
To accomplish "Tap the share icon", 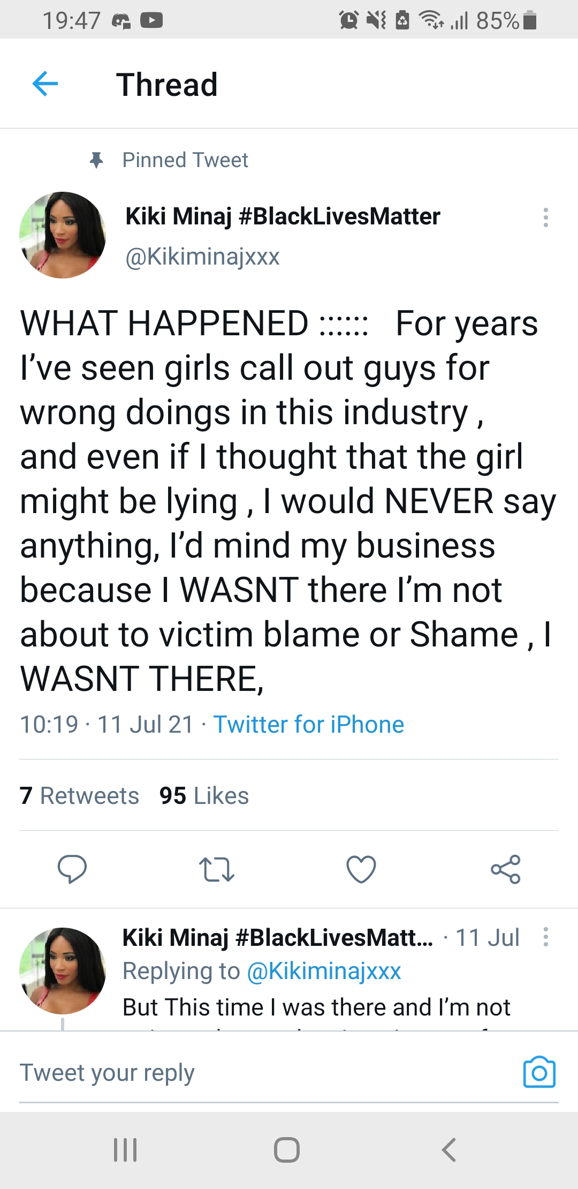I will coord(506,869).
